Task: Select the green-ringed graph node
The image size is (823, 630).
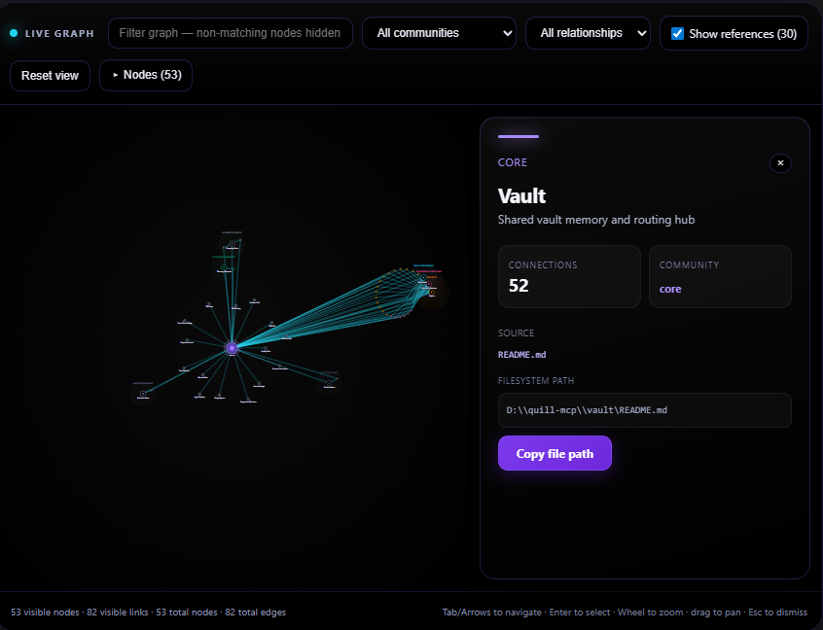Action: [224, 267]
